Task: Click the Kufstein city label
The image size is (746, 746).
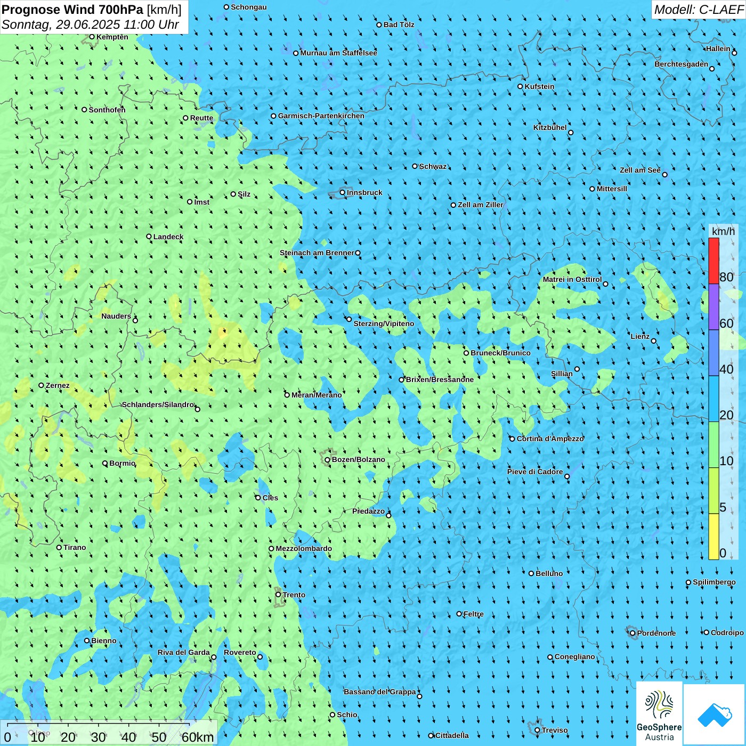Action: pyautogui.click(x=539, y=86)
